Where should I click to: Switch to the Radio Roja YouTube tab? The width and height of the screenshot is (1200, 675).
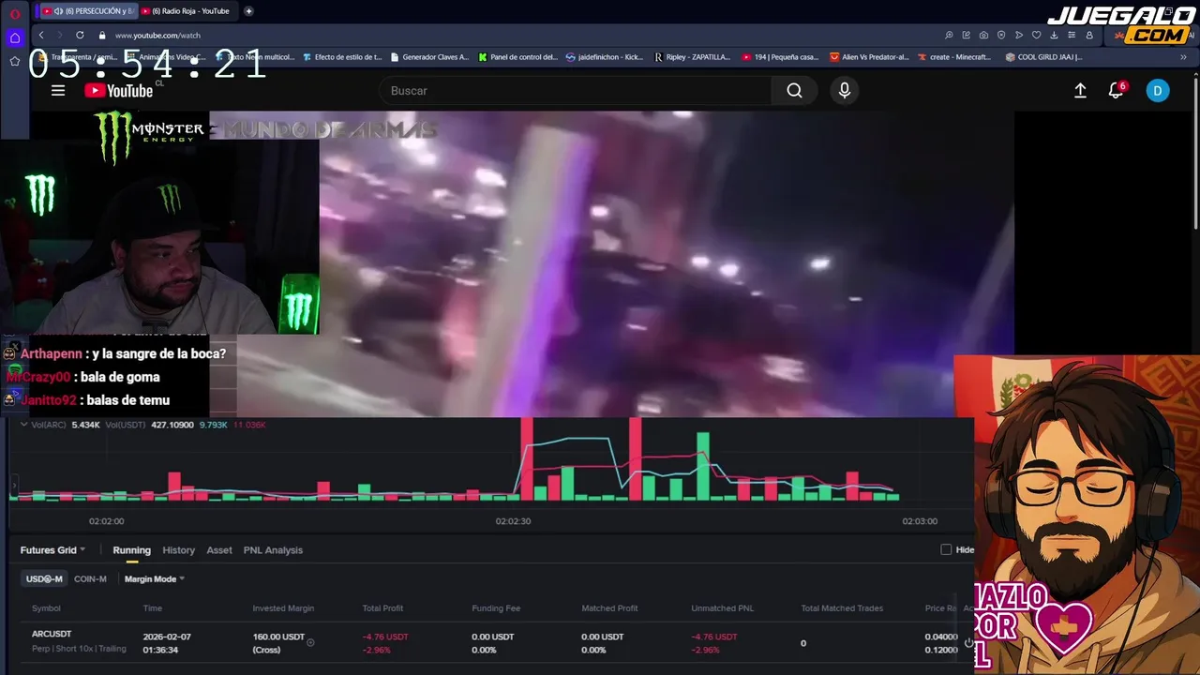tap(186, 11)
